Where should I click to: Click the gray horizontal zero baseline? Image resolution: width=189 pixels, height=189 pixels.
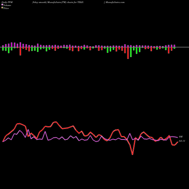point(94,47)
